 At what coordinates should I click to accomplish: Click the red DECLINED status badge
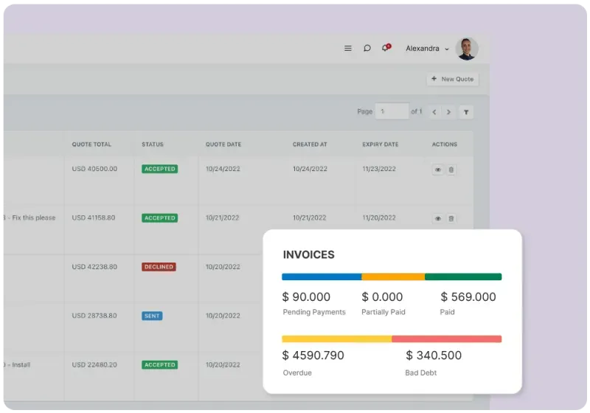159,267
